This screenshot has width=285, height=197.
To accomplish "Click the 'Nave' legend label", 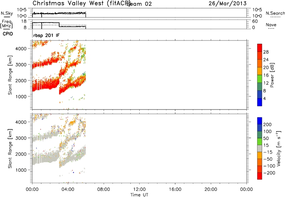I will 271,25.
